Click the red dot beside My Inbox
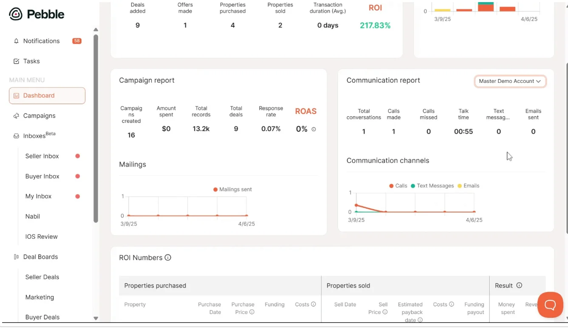The width and height of the screenshot is (568, 328). (x=78, y=196)
